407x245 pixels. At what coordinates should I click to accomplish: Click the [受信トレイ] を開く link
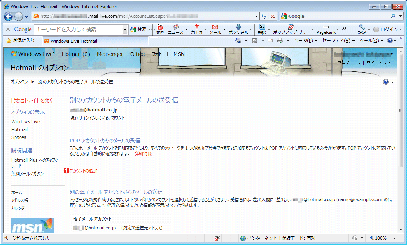point(32,100)
